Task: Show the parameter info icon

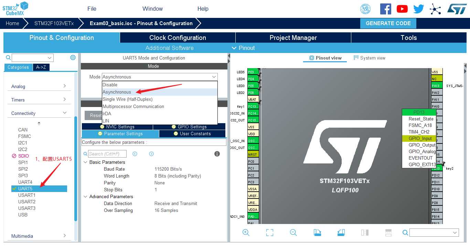Action: 217,154
